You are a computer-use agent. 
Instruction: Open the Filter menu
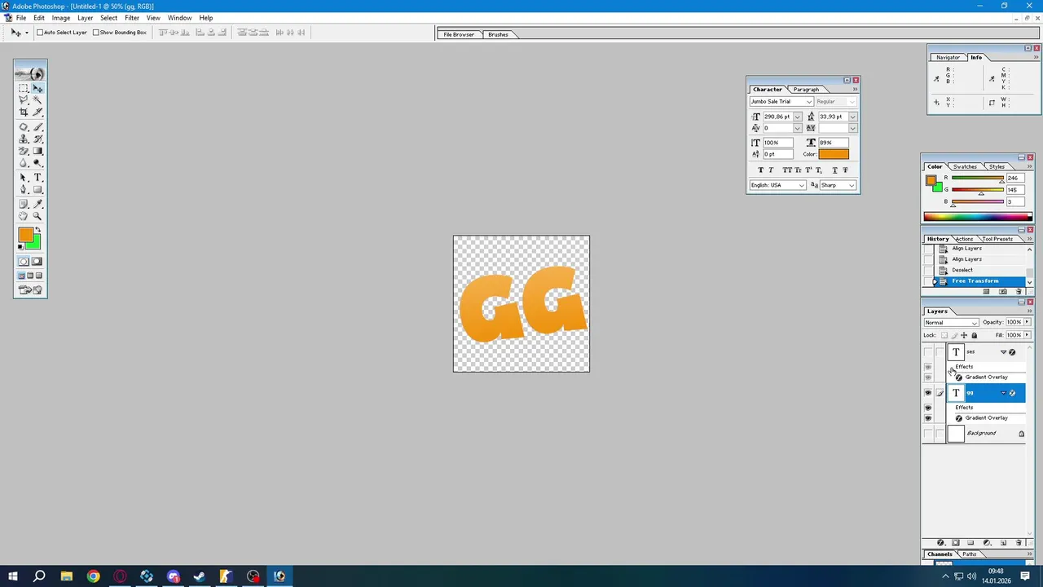(x=132, y=18)
